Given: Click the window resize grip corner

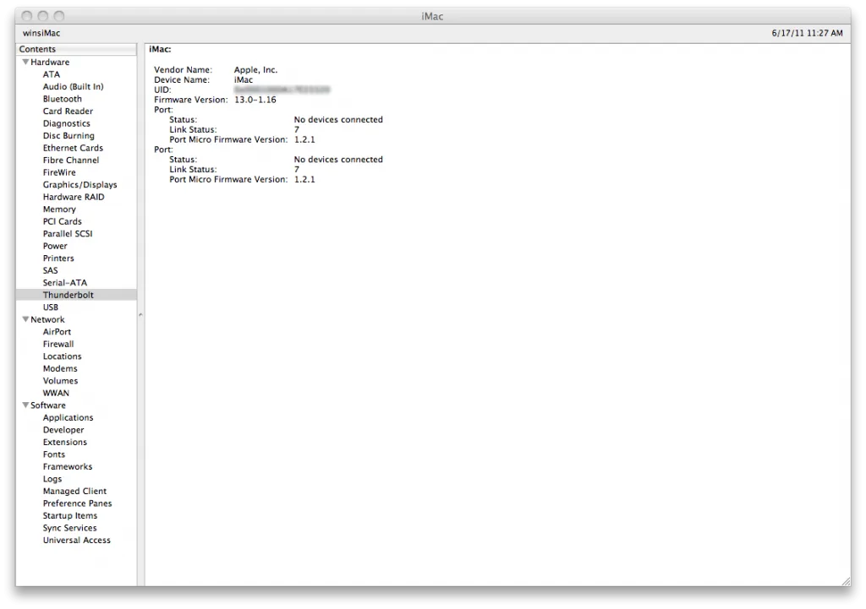Looking at the screenshot, I should 843,579.
